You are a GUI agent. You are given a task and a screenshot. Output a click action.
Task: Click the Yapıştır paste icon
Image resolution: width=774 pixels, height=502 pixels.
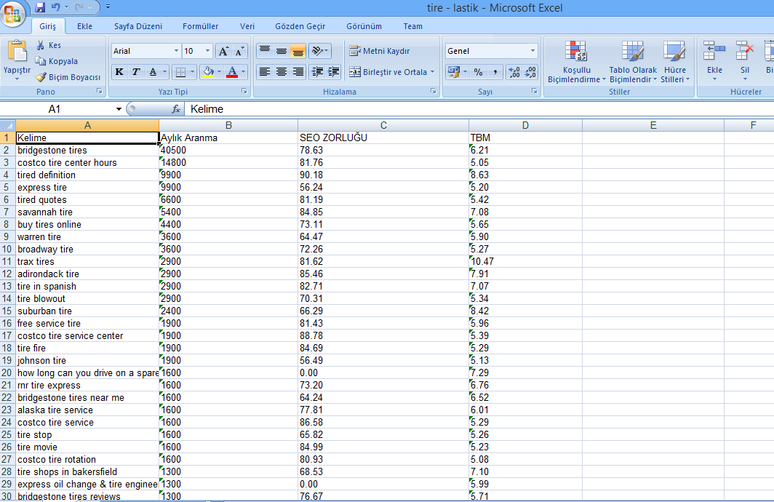coord(17,52)
